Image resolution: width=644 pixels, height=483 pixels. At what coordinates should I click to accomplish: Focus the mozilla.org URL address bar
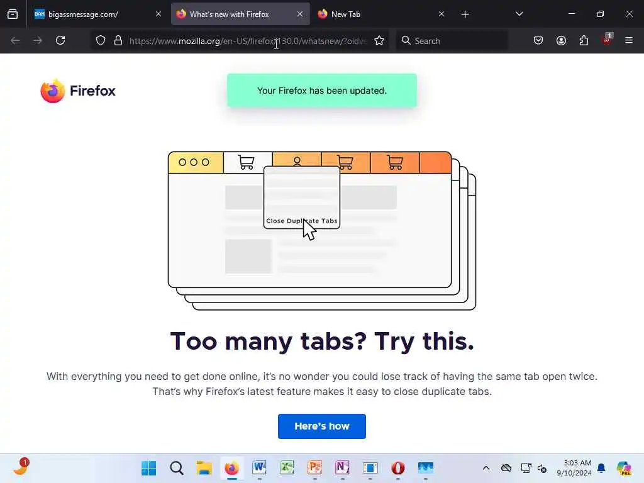pos(248,41)
